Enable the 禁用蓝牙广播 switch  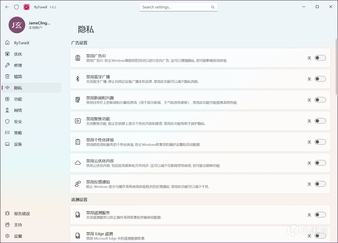click(320, 79)
